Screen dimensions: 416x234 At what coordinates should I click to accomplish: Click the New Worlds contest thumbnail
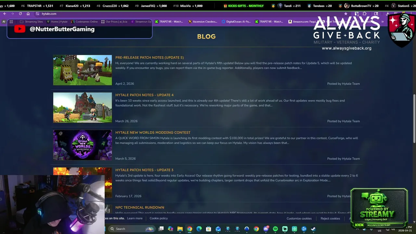point(83,145)
